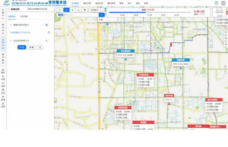Open the help question mark icon
The height and width of the screenshot is (147, 228).
(x=216, y=3)
